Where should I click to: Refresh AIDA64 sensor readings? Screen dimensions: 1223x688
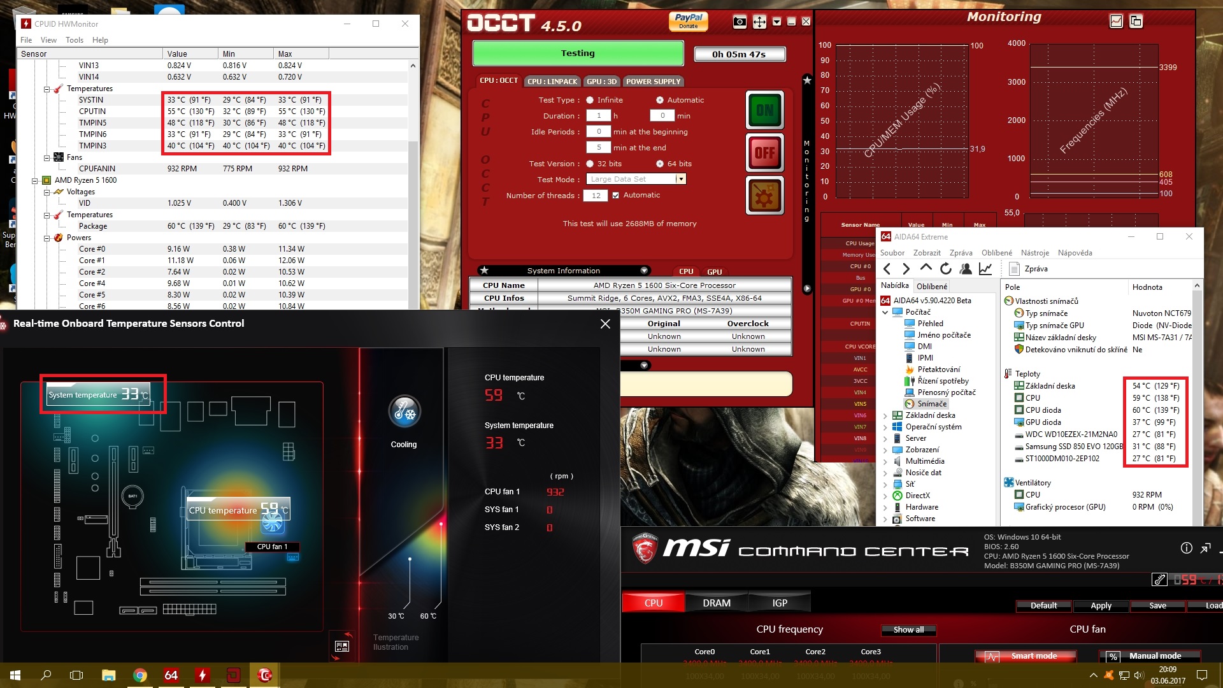tap(946, 269)
